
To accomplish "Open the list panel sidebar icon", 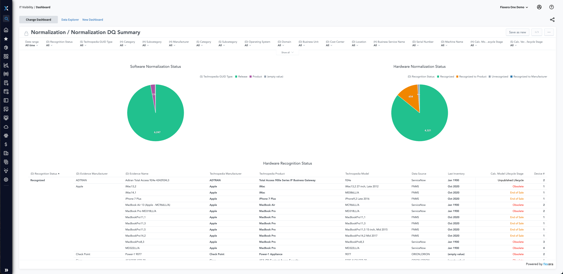I will [6, 100].
